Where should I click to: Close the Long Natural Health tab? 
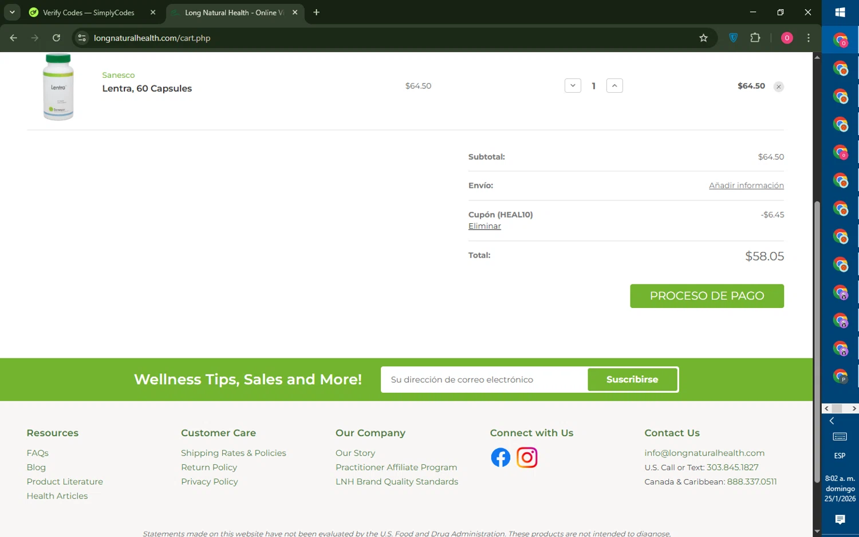click(x=295, y=13)
